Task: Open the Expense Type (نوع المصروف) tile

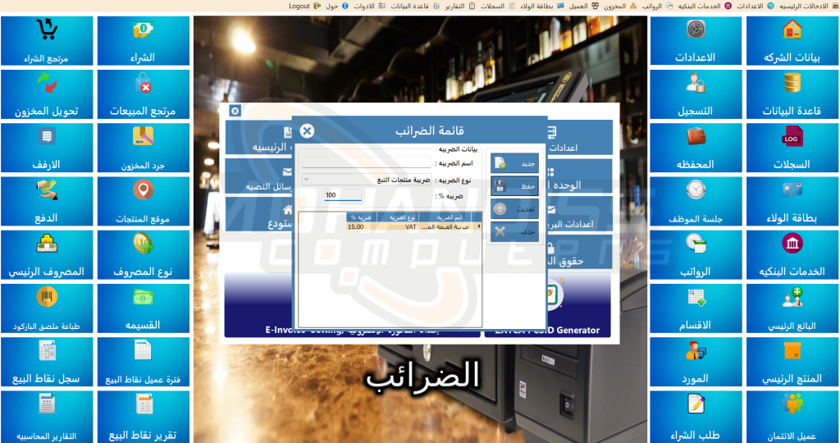Action: (x=144, y=253)
